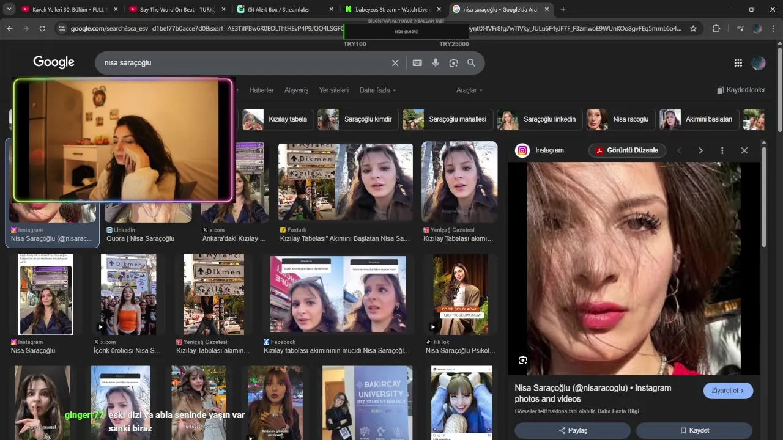Open the three-dot menu in preview panel
783x440 pixels.
(722, 150)
